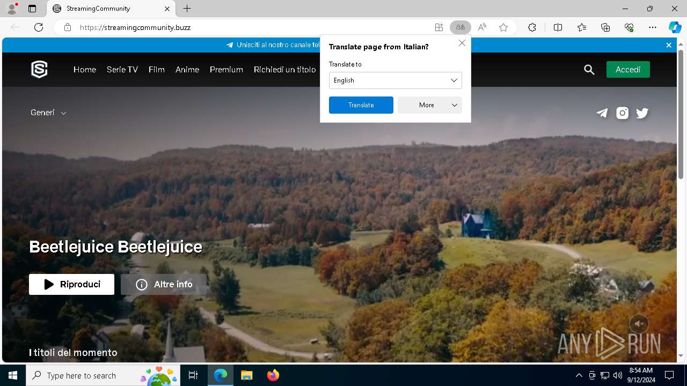
Task: Open Edge Settings and more menu
Action: pos(653,27)
